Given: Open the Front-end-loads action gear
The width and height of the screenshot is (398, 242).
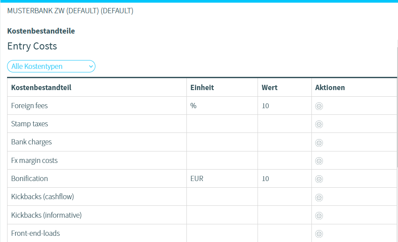Looking at the screenshot, I should (319, 234).
